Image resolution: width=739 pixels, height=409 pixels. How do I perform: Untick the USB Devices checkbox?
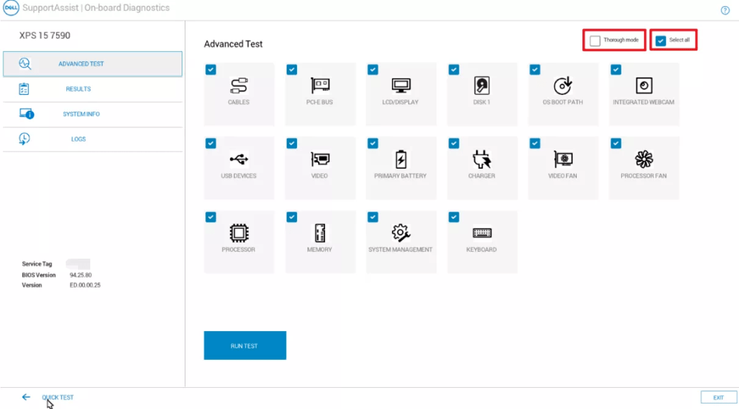[x=211, y=143]
